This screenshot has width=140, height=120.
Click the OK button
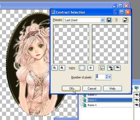pos(71,89)
